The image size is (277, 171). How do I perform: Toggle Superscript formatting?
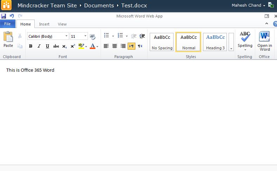(73, 46)
